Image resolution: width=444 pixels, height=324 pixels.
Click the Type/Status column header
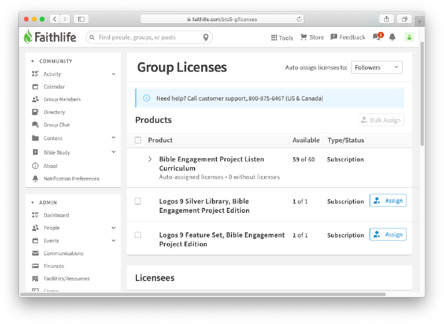(346, 140)
